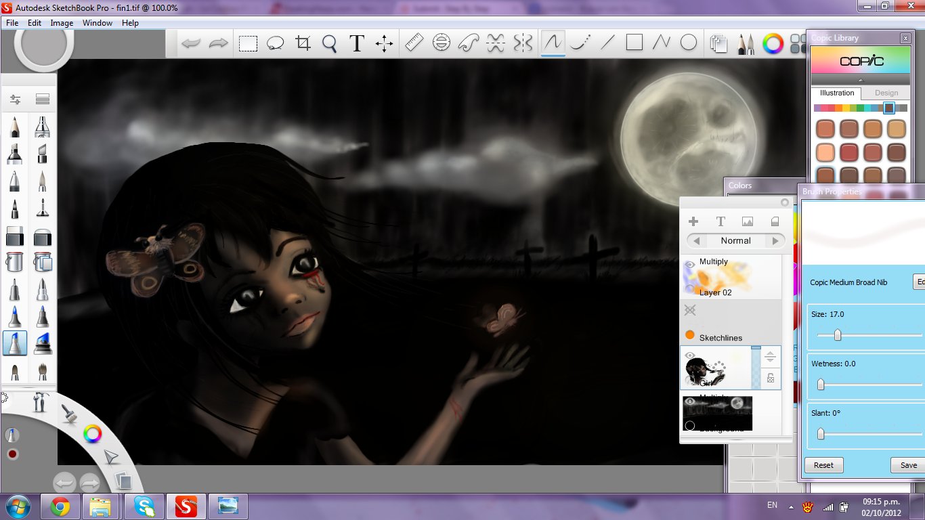The image size is (925, 520).
Task: Collapse the Copic Library header triangle
Action: click(x=861, y=79)
